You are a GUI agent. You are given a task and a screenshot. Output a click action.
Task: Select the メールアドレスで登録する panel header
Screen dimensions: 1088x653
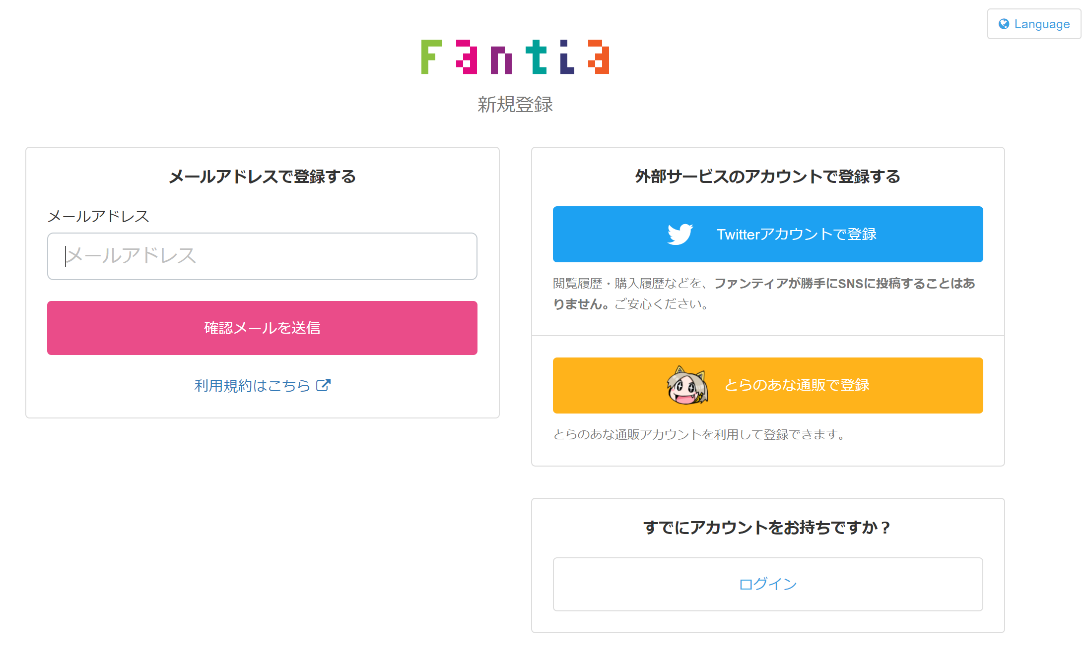click(x=262, y=177)
